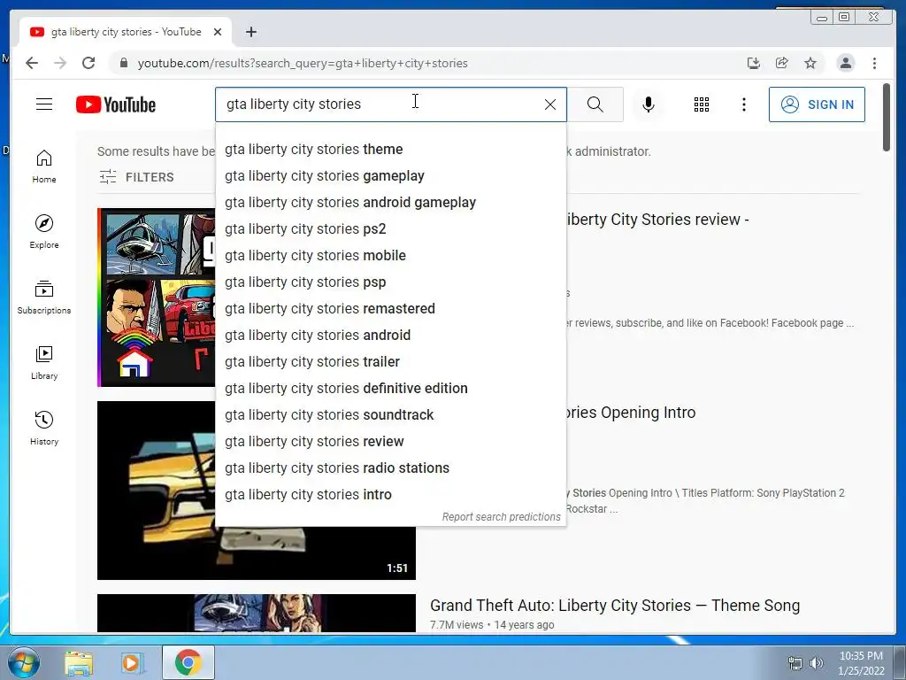906x680 pixels.
Task: Open Library in the sidebar
Action: (44, 362)
